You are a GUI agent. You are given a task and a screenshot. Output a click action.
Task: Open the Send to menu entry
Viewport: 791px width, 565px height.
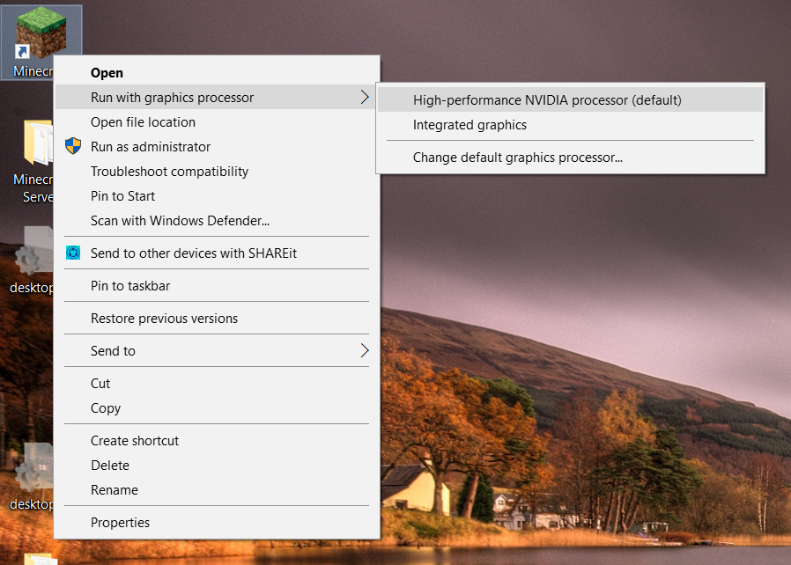coord(217,351)
